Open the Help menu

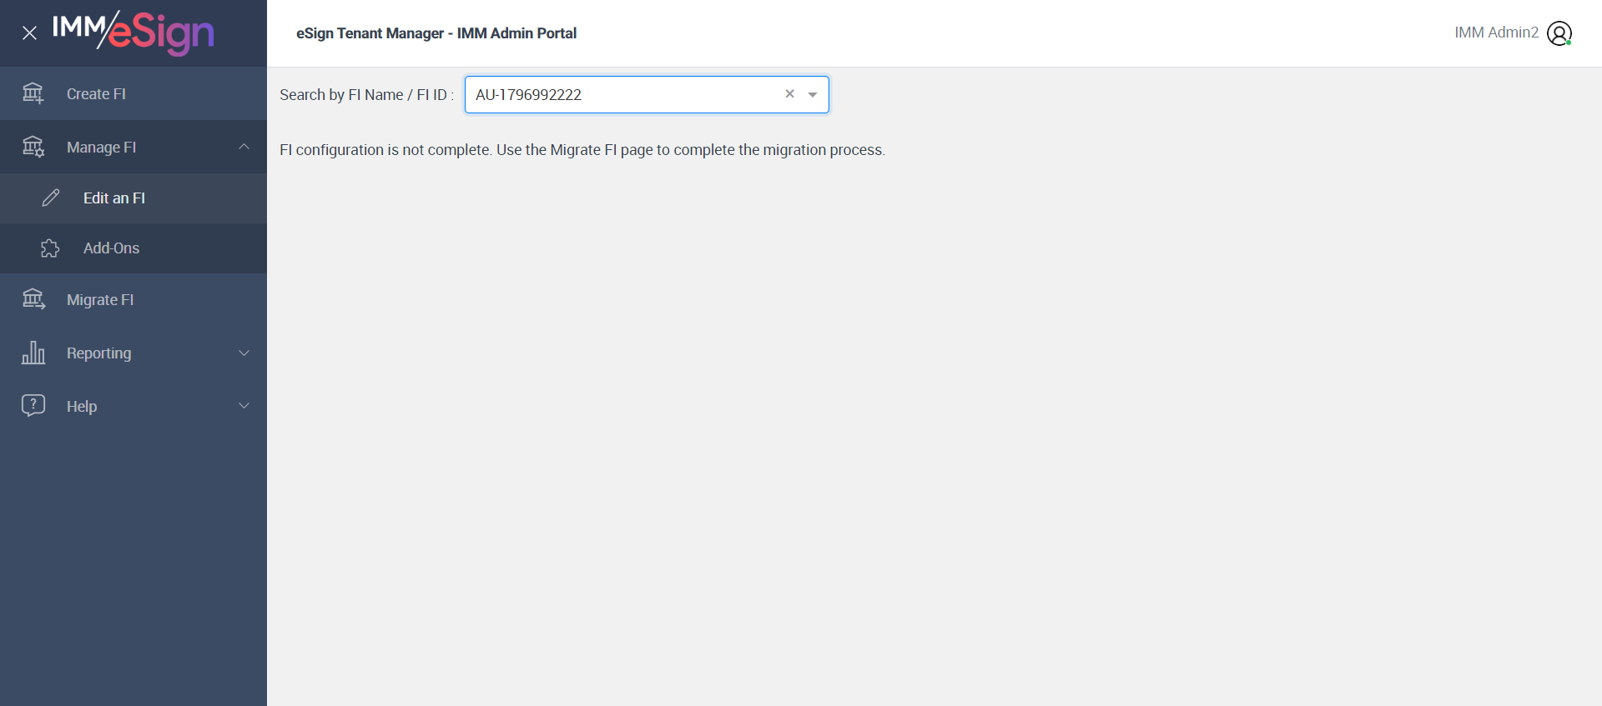pyautogui.click(x=133, y=407)
